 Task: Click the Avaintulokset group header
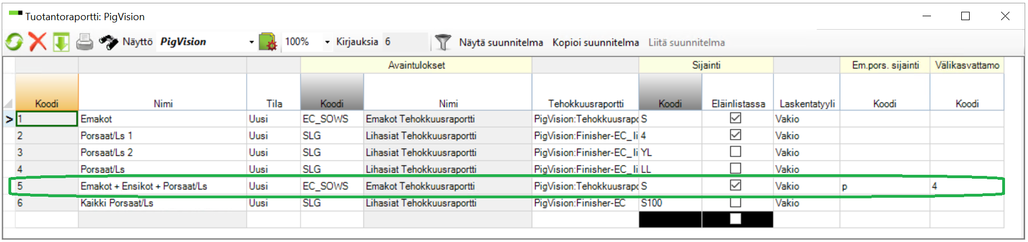416,65
